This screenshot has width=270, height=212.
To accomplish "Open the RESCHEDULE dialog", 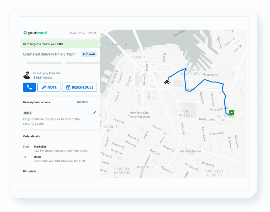I will (79, 87).
